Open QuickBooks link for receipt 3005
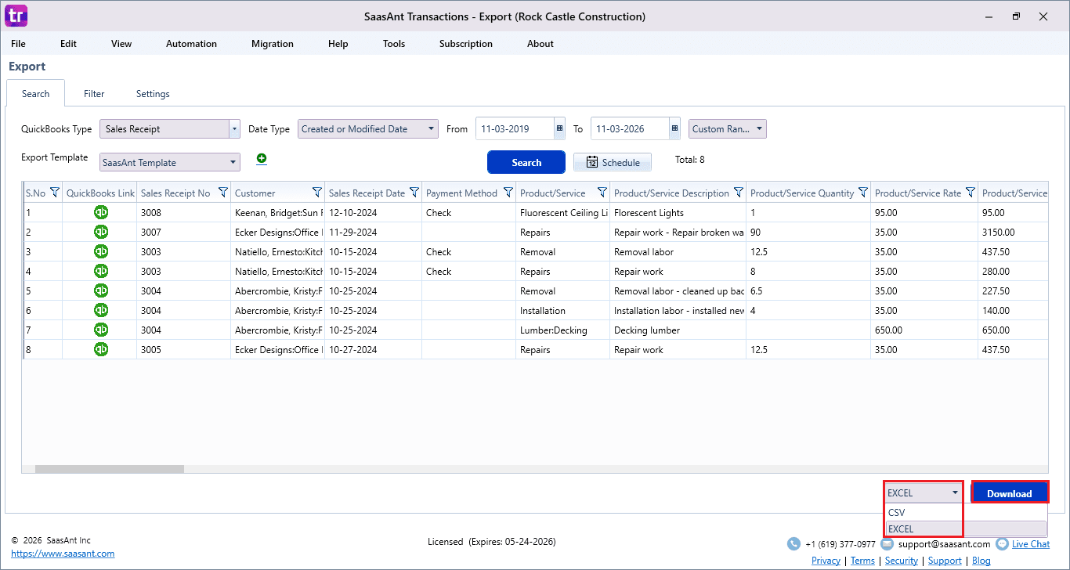This screenshot has width=1070, height=570. click(x=101, y=349)
